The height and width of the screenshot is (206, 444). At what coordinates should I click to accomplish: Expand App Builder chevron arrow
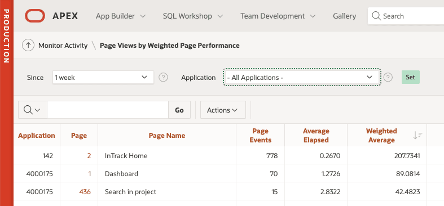143,16
